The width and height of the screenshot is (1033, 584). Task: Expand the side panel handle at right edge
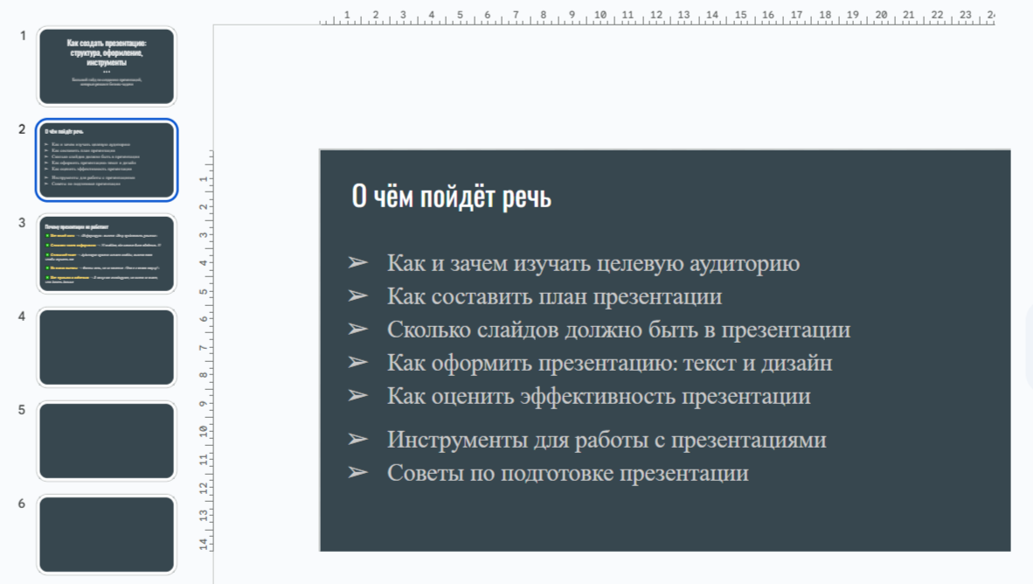[1029, 347]
